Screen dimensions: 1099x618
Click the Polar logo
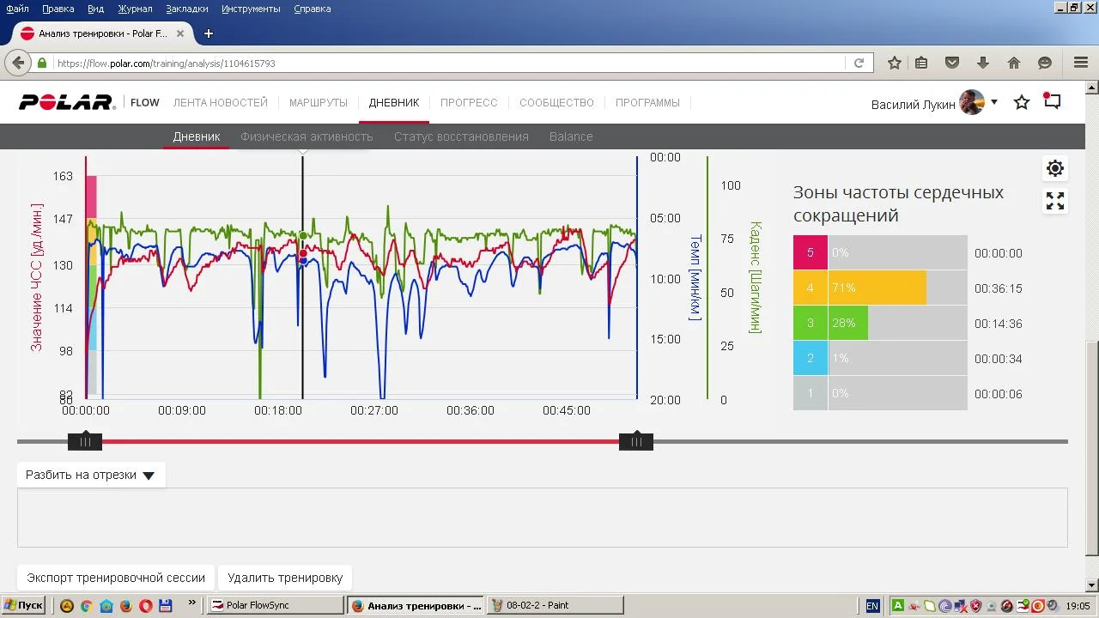[67, 103]
